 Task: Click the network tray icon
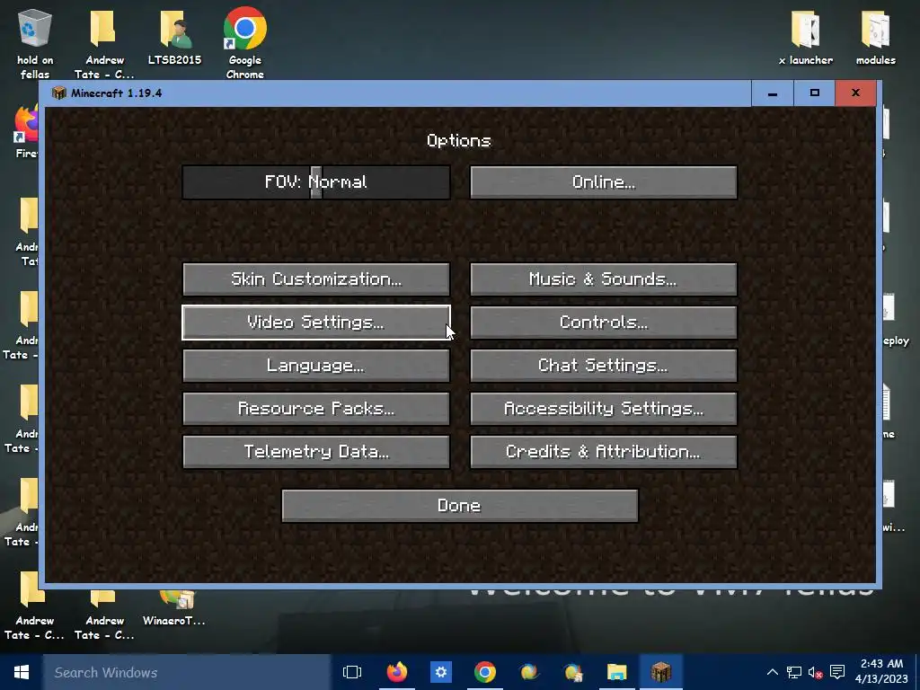[x=794, y=672]
